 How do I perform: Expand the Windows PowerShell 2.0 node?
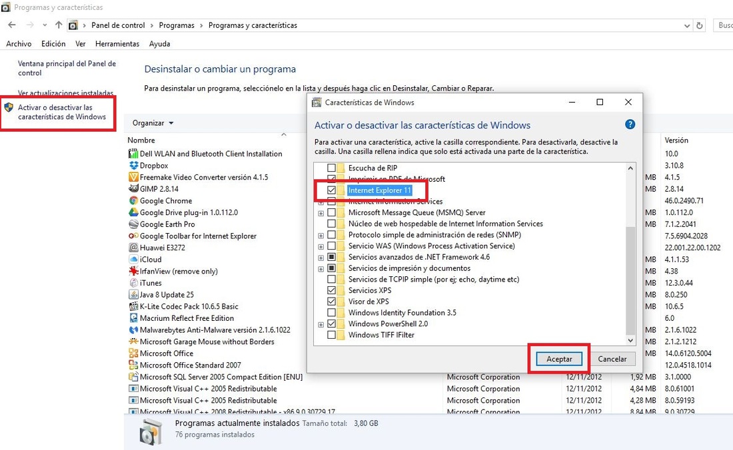(321, 325)
